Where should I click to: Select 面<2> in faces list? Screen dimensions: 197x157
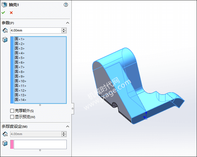pyautogui.click(x=20, y=44)
